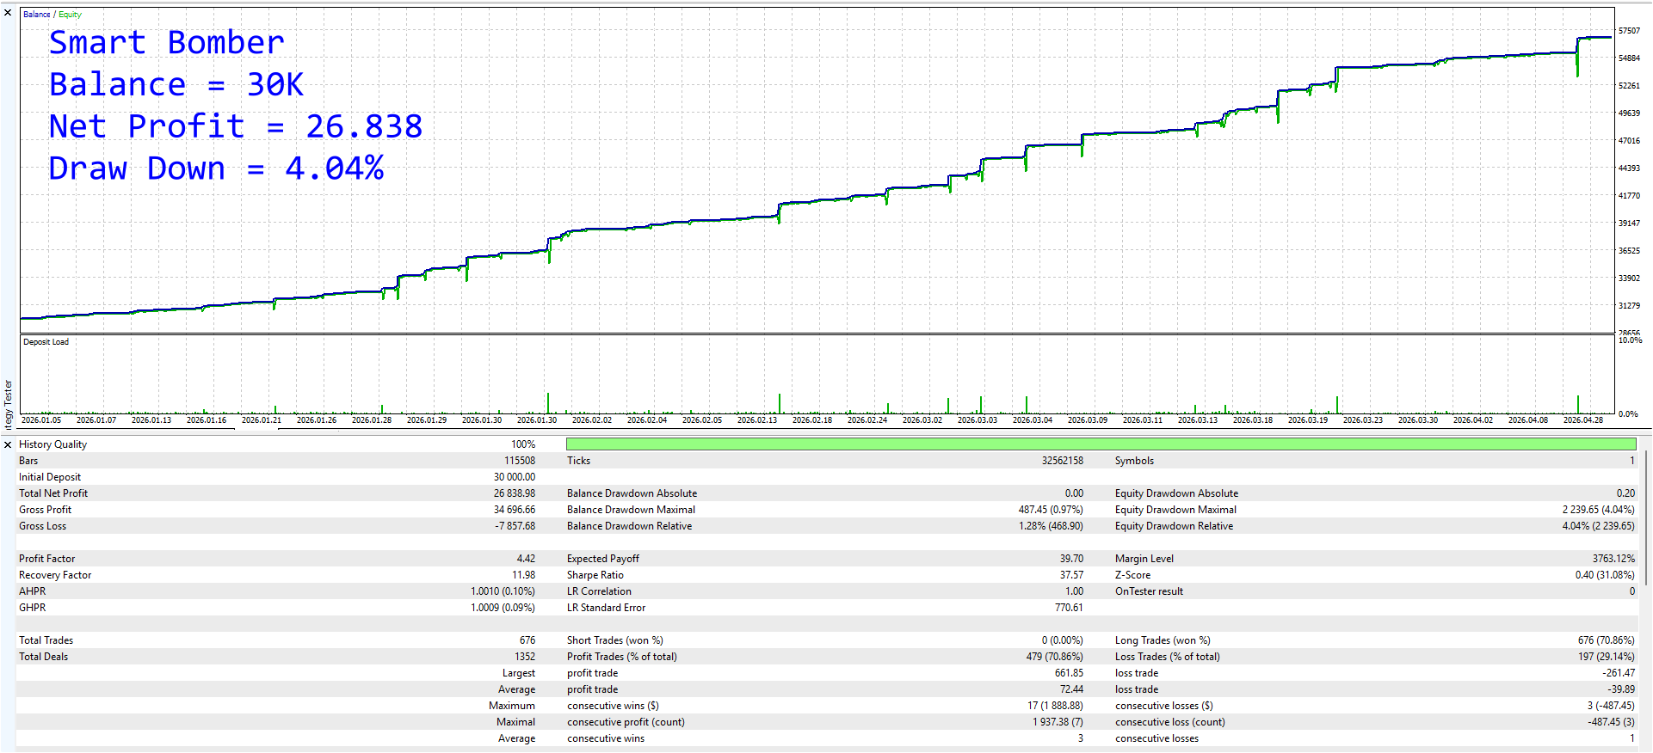The height and width of the screenshot is (753, 1653).
Task: Click the LR Standard Error value 770.61
Action: [1069, 608]
